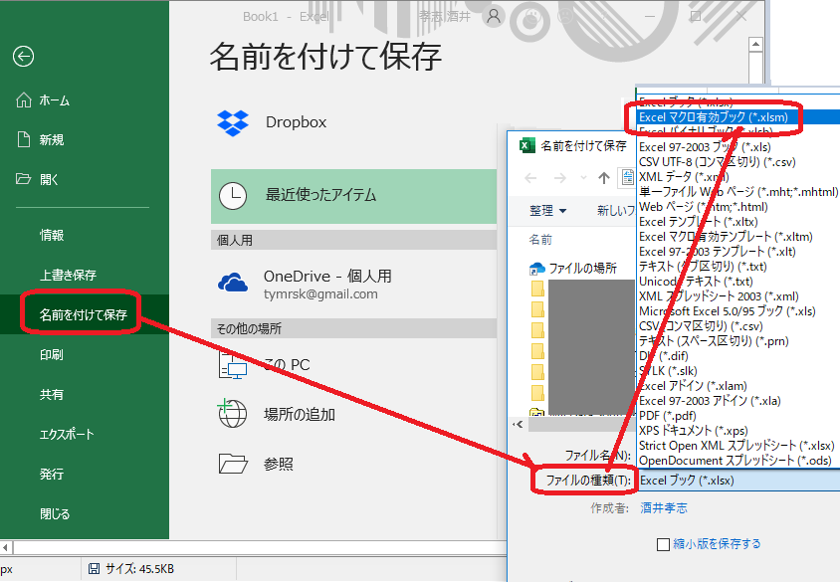840x583 pixels.
Task: Click the back arrow in save dialog
Action: [530, 178]
